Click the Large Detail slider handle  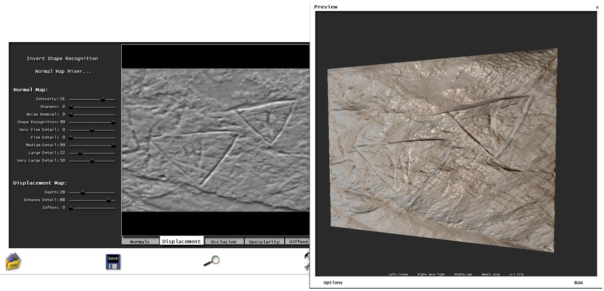(80, 153)
